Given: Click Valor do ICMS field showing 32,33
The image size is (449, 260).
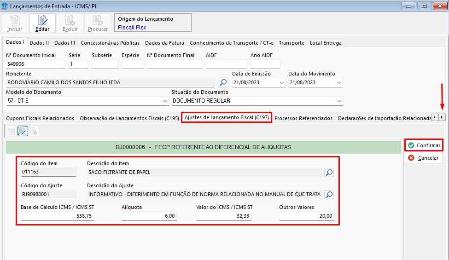Looking at the screenshot, I should point(224,216).
